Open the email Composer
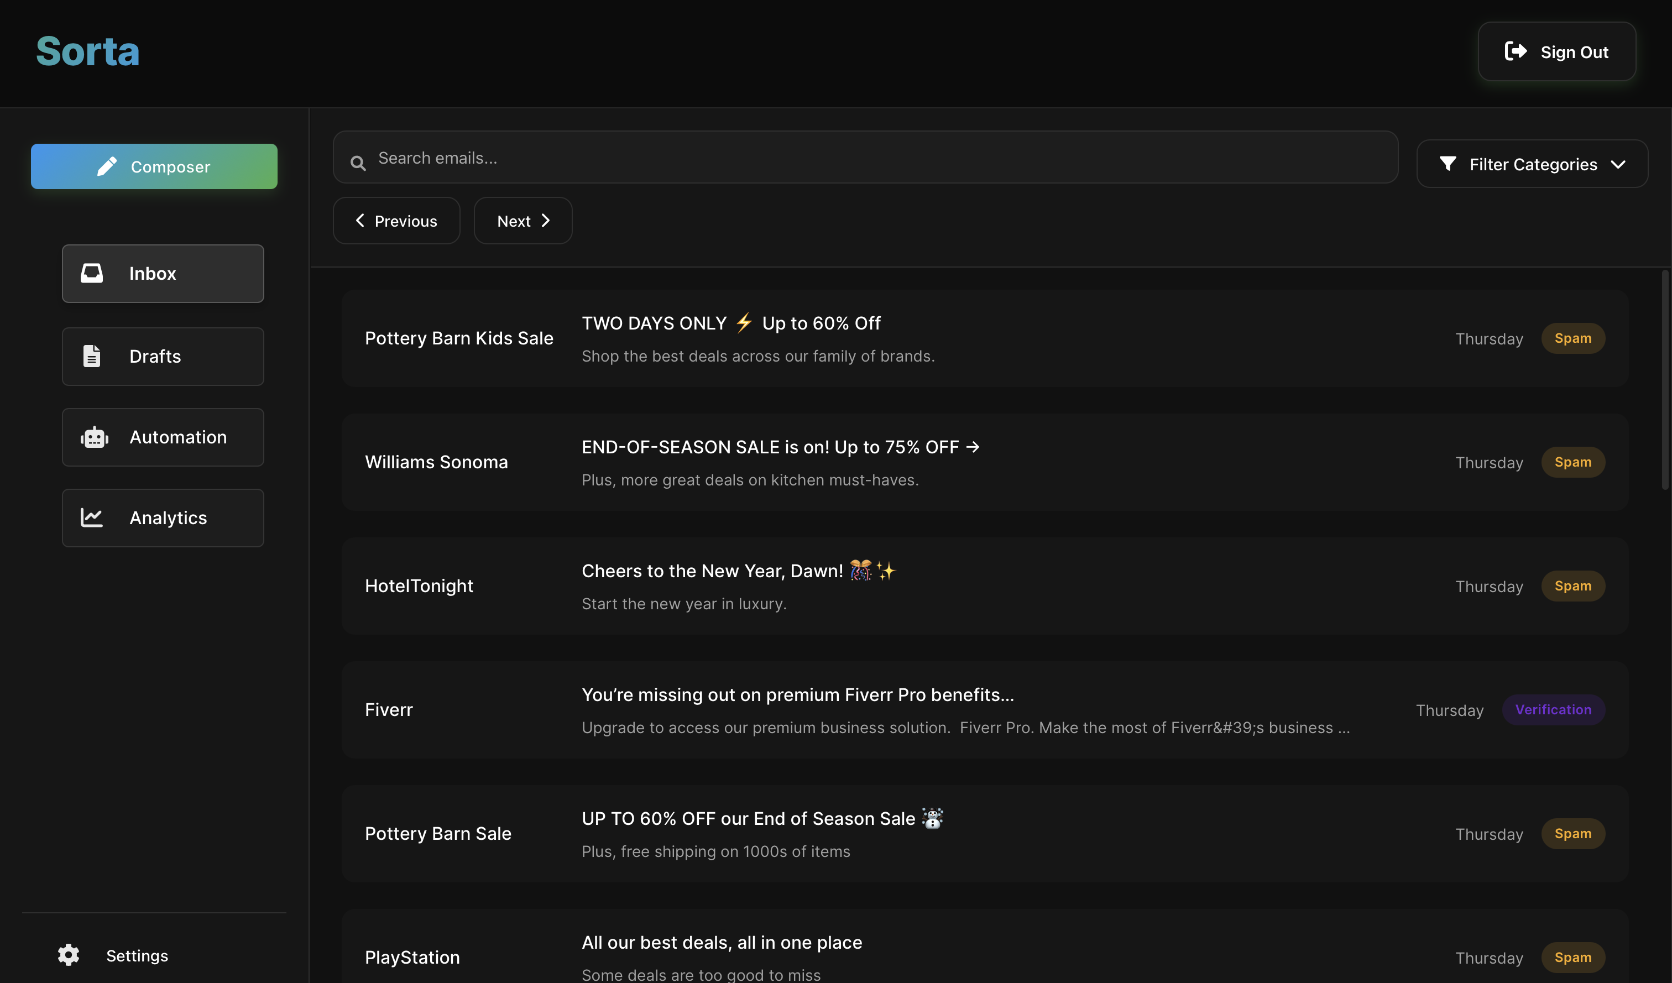 click(154, 166)
